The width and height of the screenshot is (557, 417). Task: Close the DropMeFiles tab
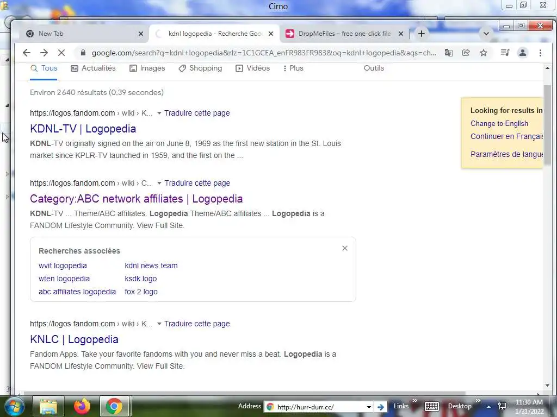pyautogui.click(x=401, y=34)
